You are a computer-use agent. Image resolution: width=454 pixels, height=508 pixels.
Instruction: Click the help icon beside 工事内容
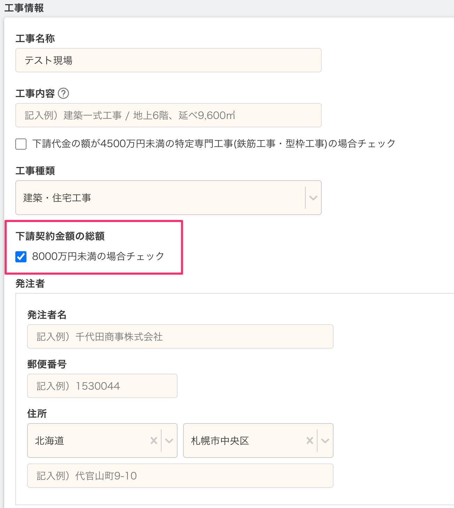tap(63, 94)
